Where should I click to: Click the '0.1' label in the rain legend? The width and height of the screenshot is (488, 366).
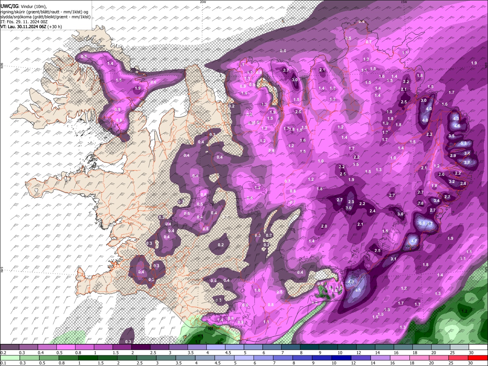(x=3, y=363)
